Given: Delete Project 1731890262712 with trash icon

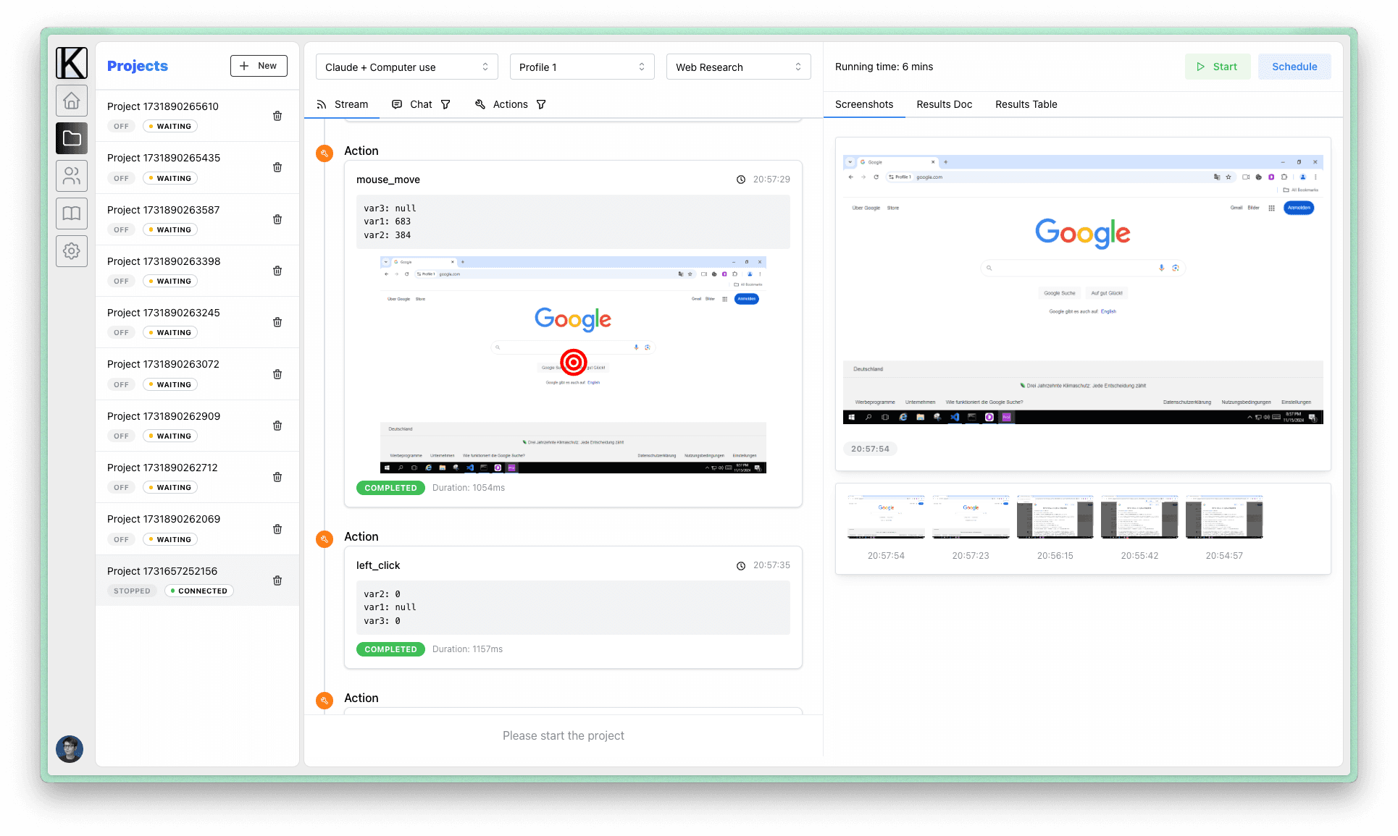Looking at the screenshot, I should (x=277, y=477).
